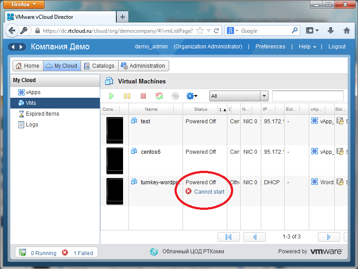Click the insert CD/DVD media icon
The width and height of the screenshot is (358, 269).
[x=175, y=96]
